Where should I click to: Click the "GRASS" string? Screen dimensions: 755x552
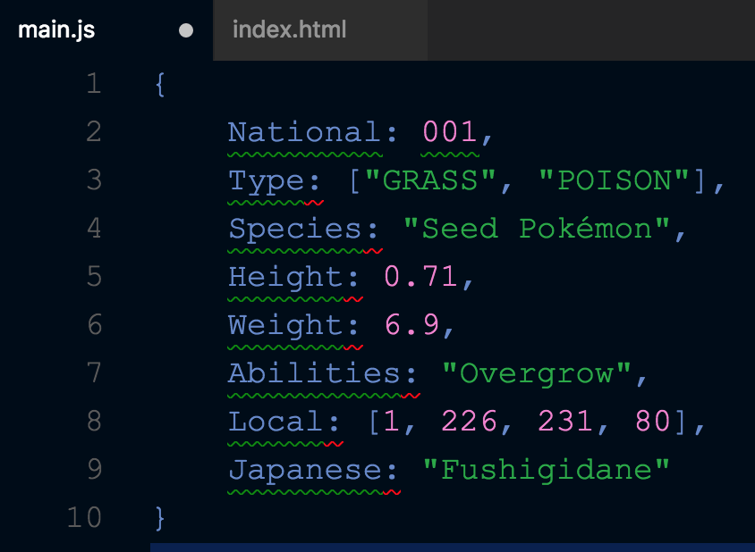430,180
